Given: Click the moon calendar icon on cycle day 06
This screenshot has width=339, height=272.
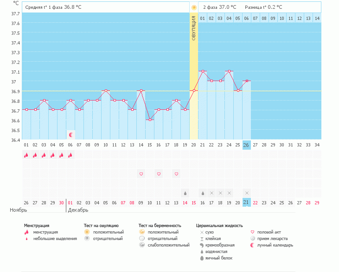Looking at the screenshot, I should coord(70,135).
